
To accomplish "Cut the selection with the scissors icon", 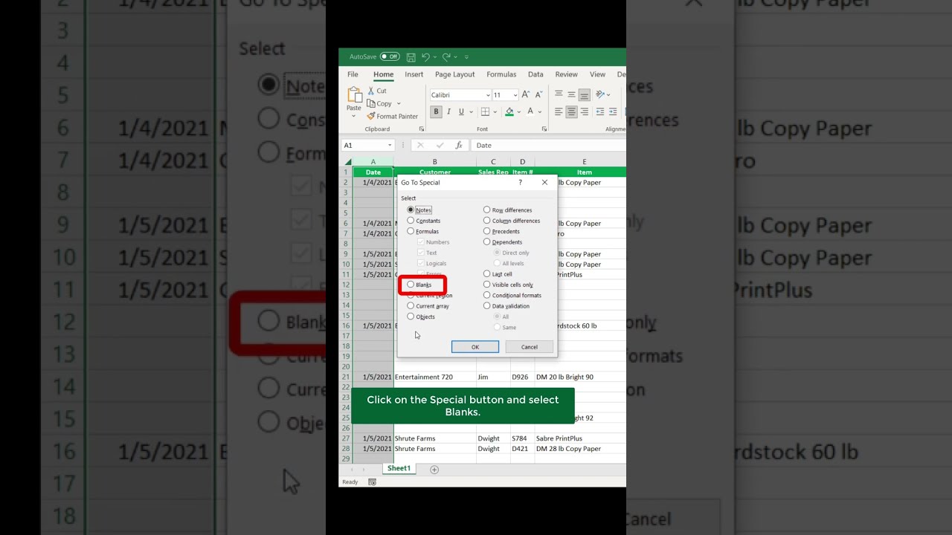I will click(371, 91).
